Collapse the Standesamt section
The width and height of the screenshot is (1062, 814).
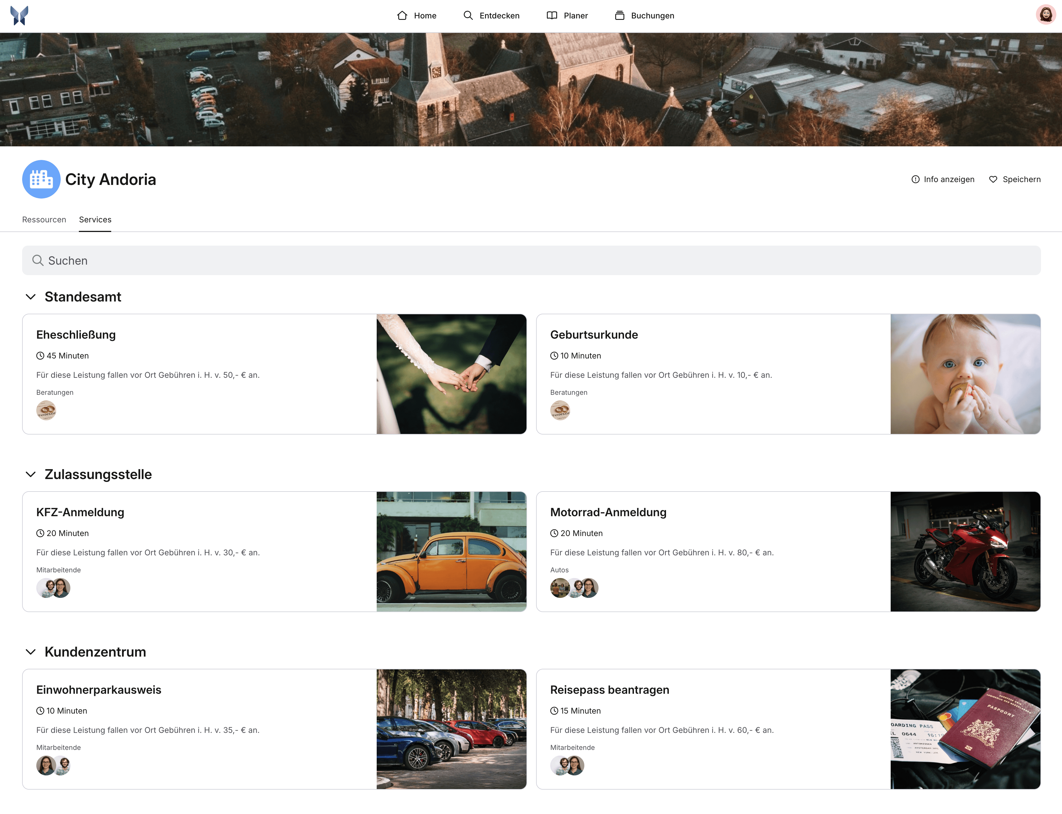[x=31, y=297]
